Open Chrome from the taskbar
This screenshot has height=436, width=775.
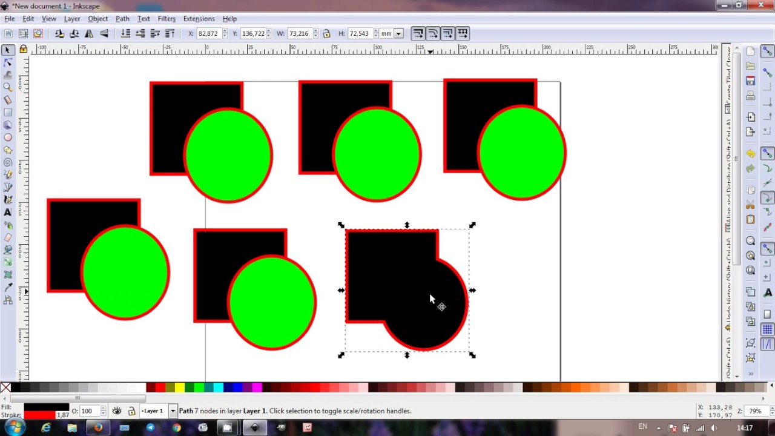click(176, 428)
